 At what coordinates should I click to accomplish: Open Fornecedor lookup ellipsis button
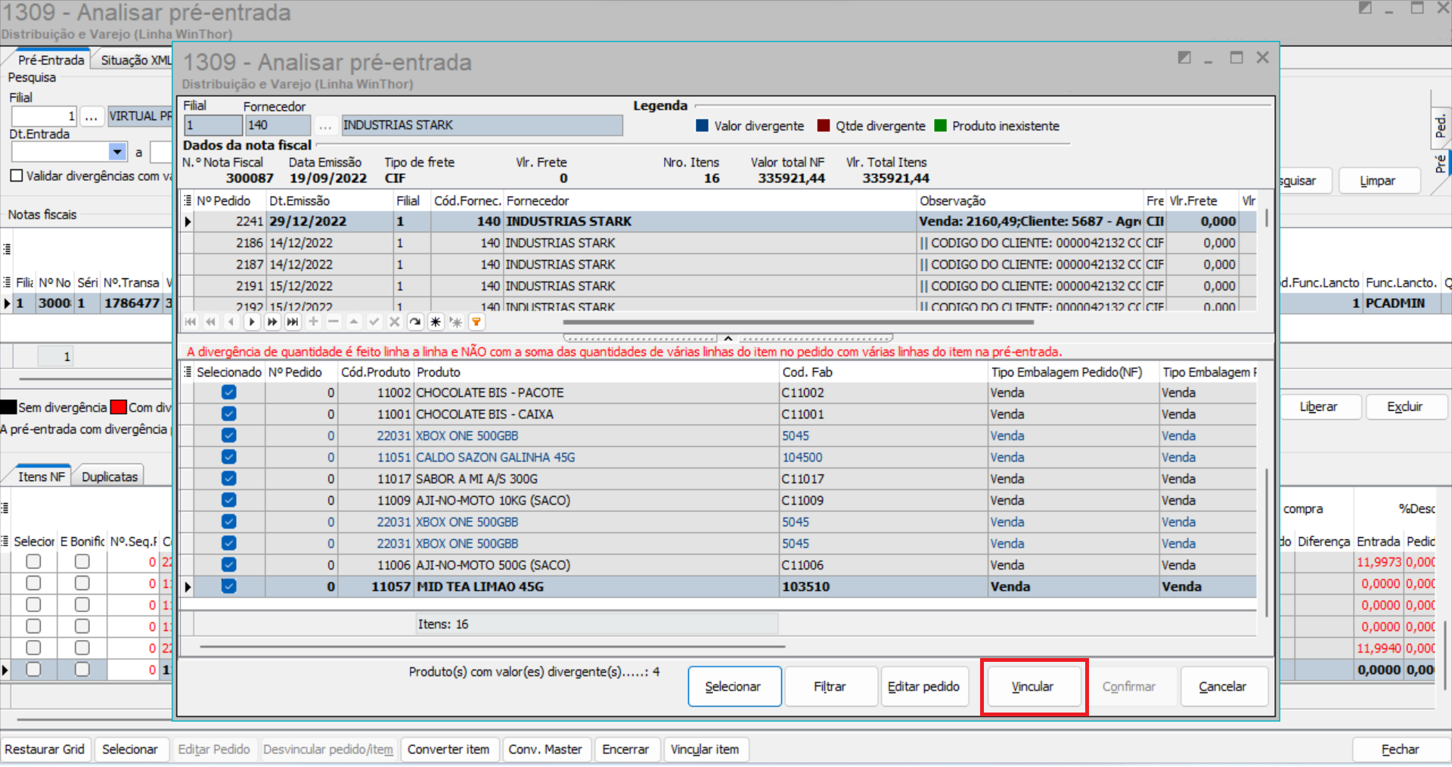click(x=325, y=126)
